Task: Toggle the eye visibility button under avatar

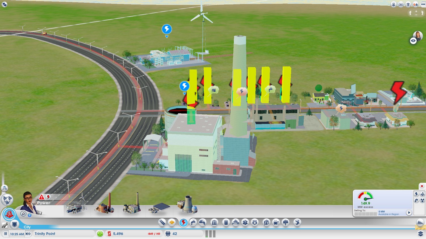Action: pyautogui.click(x=413, y=41)
